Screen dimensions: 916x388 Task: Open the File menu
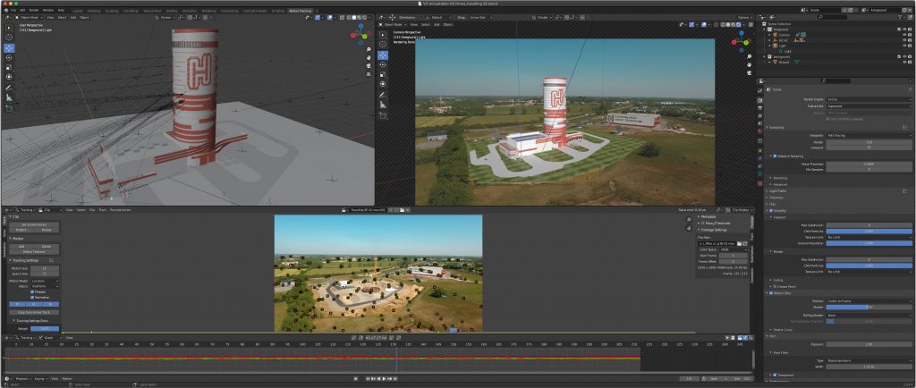tap(13, 11)
